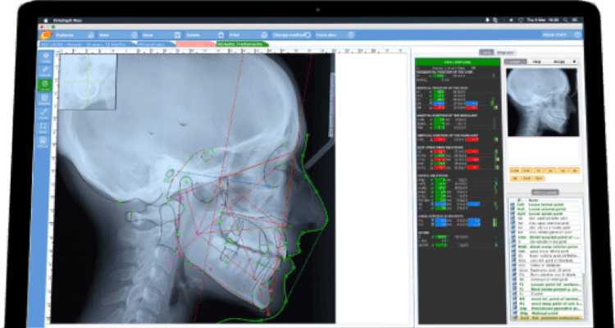615x328 pixels.
Task: Click the magnifier inset at canvas top-left
Action: coord(88,82)
